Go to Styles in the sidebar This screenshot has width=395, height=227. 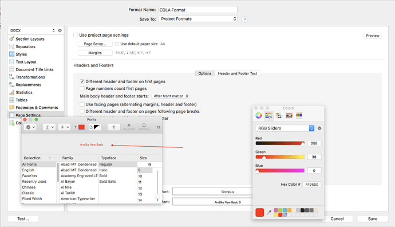coord(21,54)
